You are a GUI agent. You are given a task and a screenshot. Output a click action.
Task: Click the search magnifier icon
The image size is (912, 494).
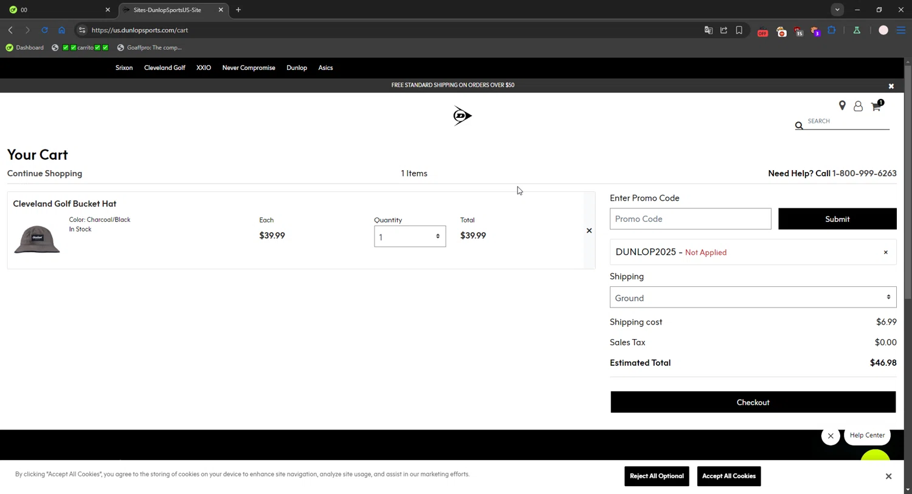point(799,125)
